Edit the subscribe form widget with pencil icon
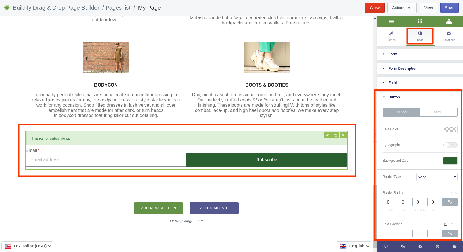Screen dimensions: 463x252 pos(327,135)
